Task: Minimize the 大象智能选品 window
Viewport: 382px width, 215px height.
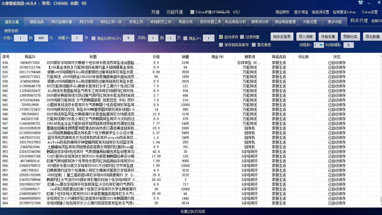Action: pos(369,2)
